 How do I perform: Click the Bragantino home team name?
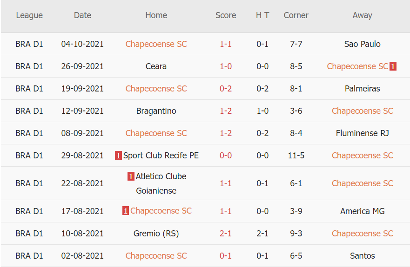pyautogui.click(x=156, y=111)
